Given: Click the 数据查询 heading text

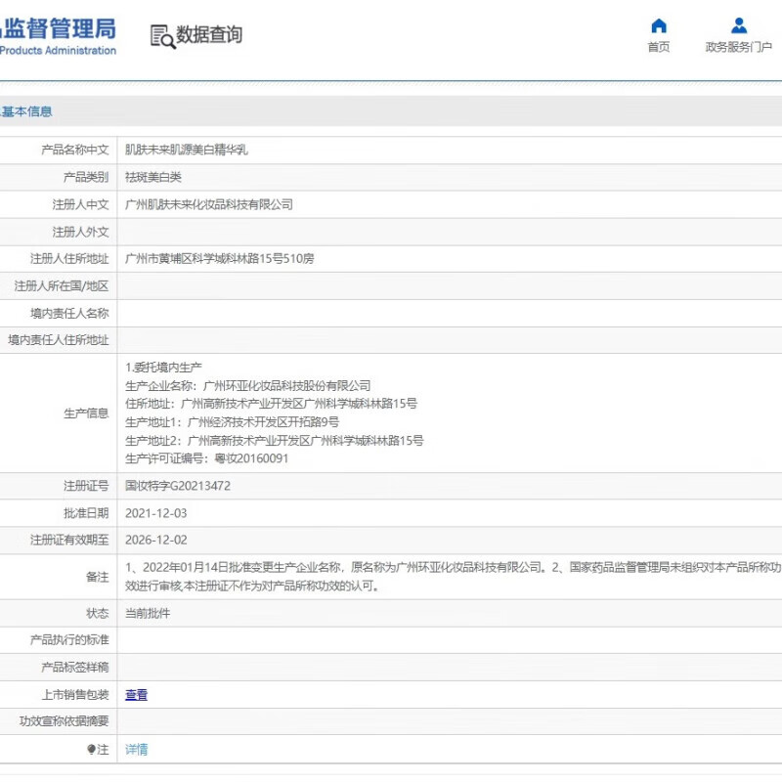Looking at the screenshot, I should tap(209, 35).
